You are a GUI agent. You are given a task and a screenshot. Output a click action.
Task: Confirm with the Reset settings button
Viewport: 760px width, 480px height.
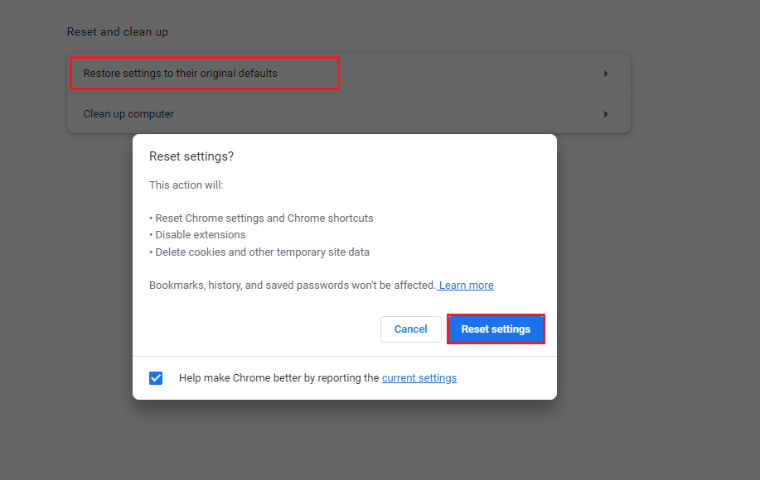click(x=496, y=329)
